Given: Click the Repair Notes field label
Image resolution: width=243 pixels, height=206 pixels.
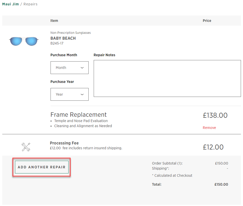Looking at the screenshot, I should coord(104,55).
